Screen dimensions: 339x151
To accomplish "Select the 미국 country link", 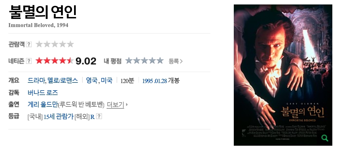I will click(x=107, y=81).
